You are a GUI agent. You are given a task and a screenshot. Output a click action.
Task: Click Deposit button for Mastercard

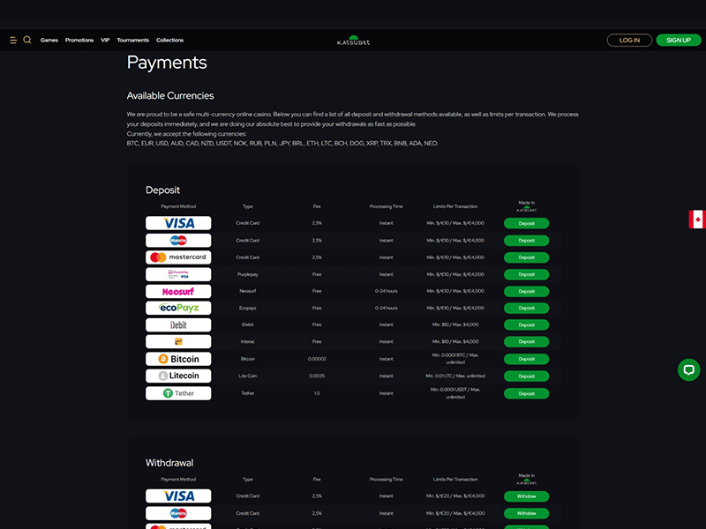pos(526,257)
